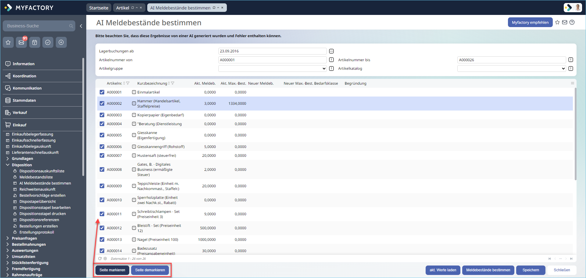Click the Meldebestände bestimmen button
Screen dimensions: 586x278
pos(488,270)
